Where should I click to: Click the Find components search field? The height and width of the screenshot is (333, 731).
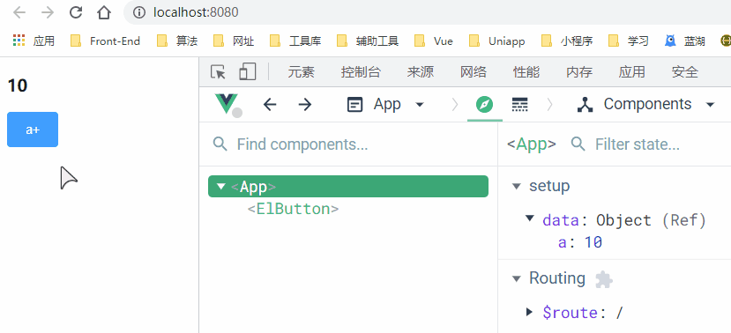[x=348, y=144]
